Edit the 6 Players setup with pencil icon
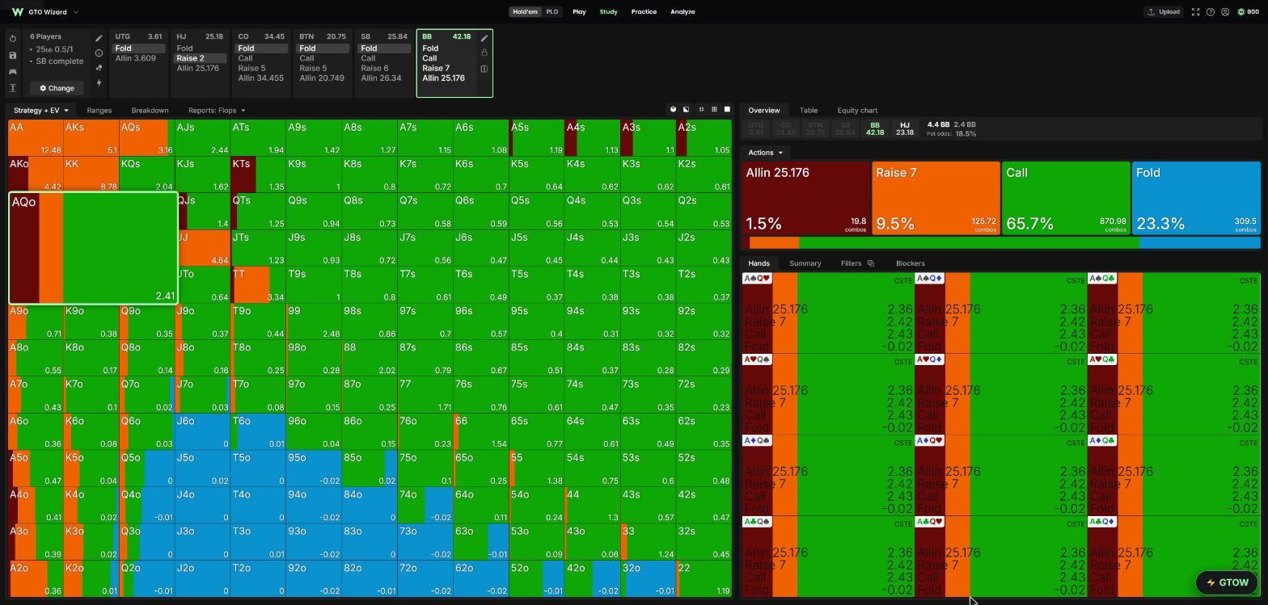 (99, 38)
